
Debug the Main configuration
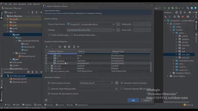[169, 8]
